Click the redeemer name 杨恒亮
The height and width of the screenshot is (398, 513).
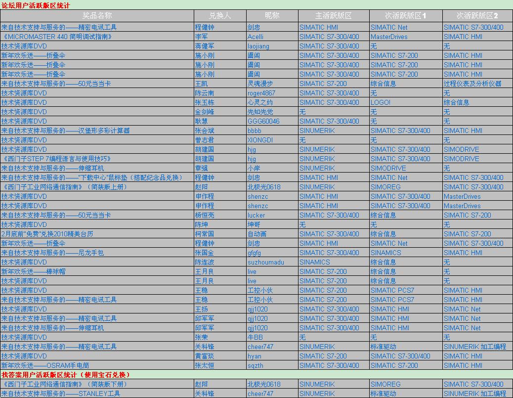[205, 215]
